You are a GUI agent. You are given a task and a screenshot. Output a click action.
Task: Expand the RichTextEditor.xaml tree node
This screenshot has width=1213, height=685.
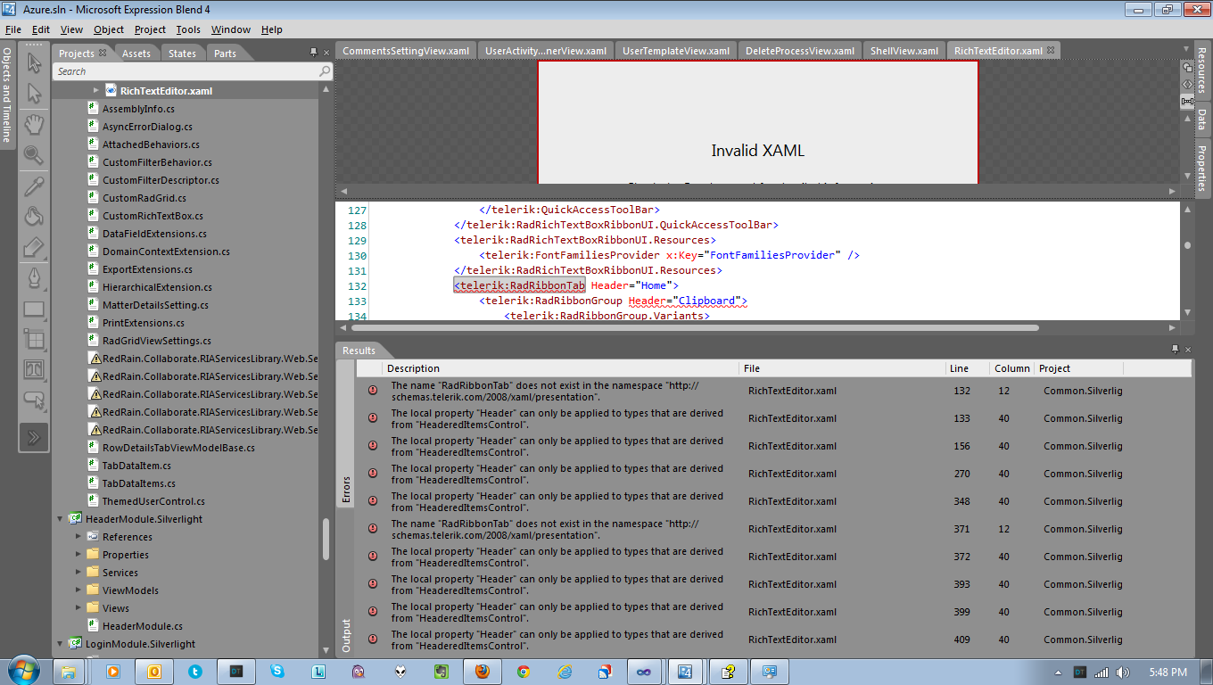[x=96, y=91]
